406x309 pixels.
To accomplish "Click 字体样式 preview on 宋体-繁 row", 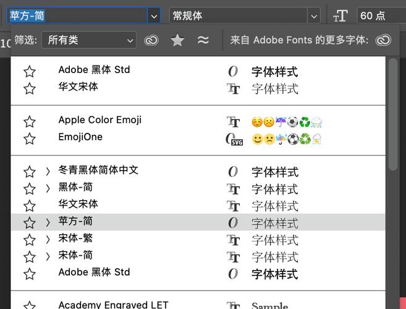I will tap(275, 240).
